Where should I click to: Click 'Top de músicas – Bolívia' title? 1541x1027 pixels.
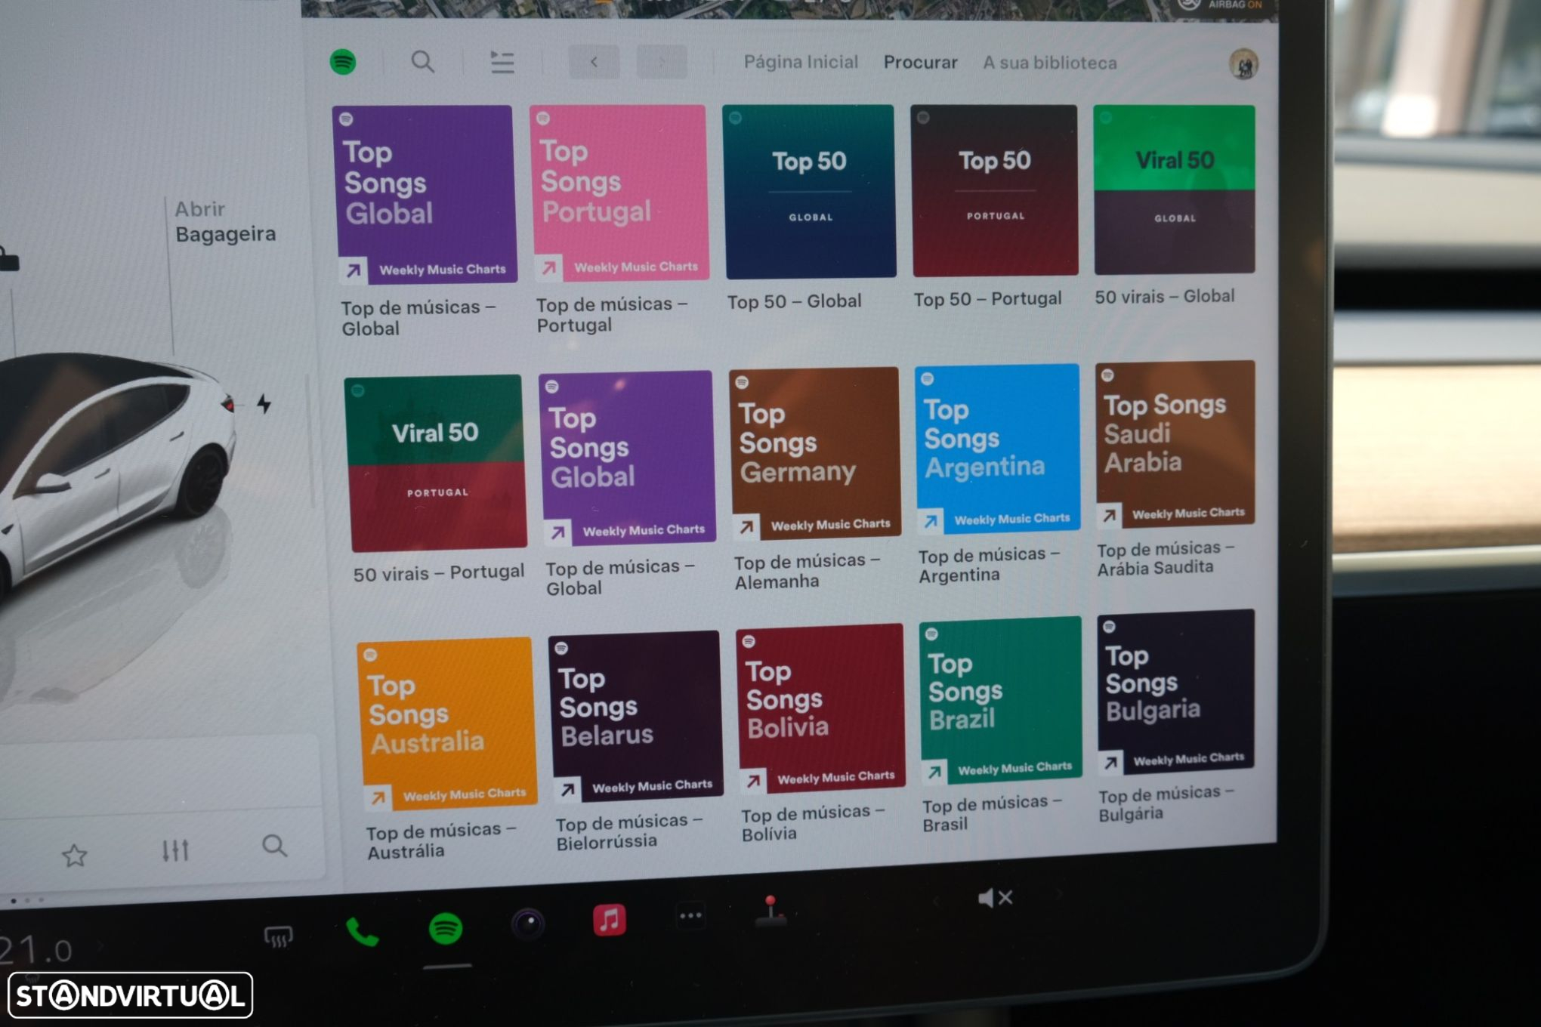[x=813, y=822]
